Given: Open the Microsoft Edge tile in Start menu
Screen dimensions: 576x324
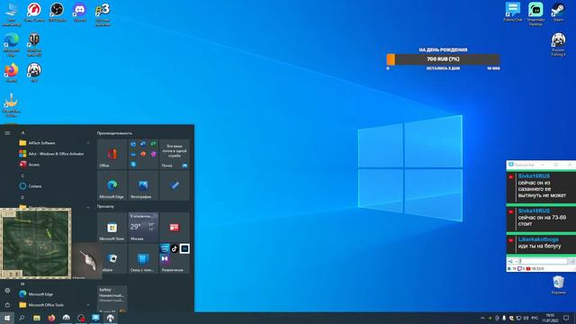Looking at the screenshot, I should pos(112,185).
